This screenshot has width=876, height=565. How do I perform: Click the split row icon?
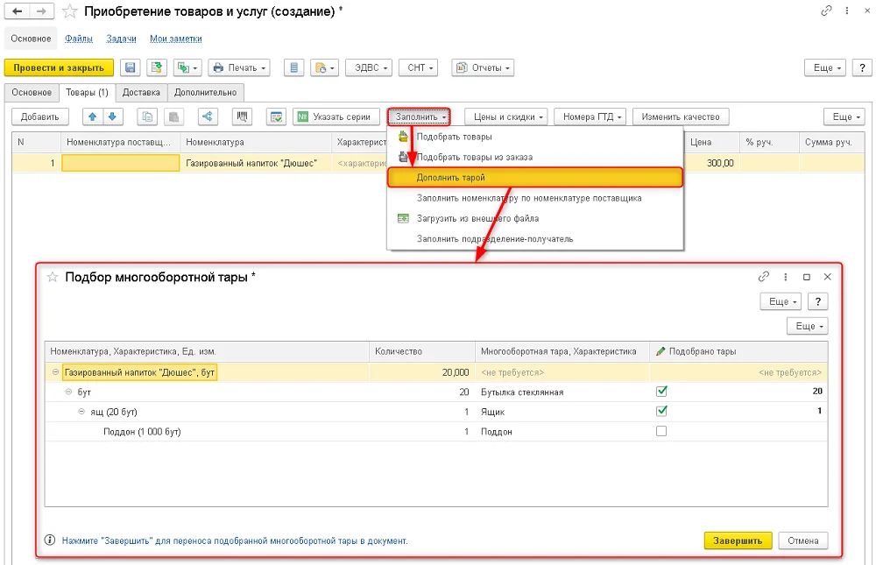pyautogui.click(x=208, y=117)
